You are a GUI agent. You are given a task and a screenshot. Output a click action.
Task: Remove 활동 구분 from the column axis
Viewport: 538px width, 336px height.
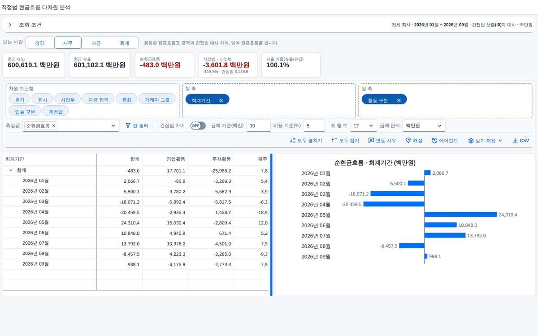tap(399, 100)
